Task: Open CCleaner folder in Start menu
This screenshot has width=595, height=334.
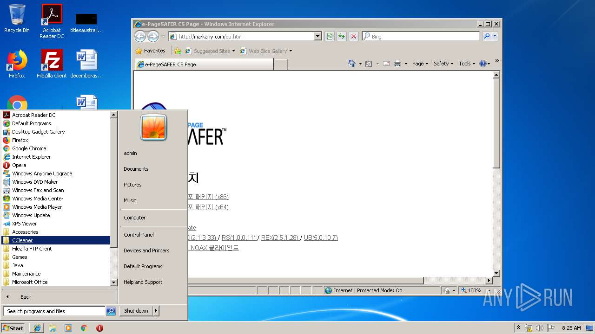Action: point(56,240)
